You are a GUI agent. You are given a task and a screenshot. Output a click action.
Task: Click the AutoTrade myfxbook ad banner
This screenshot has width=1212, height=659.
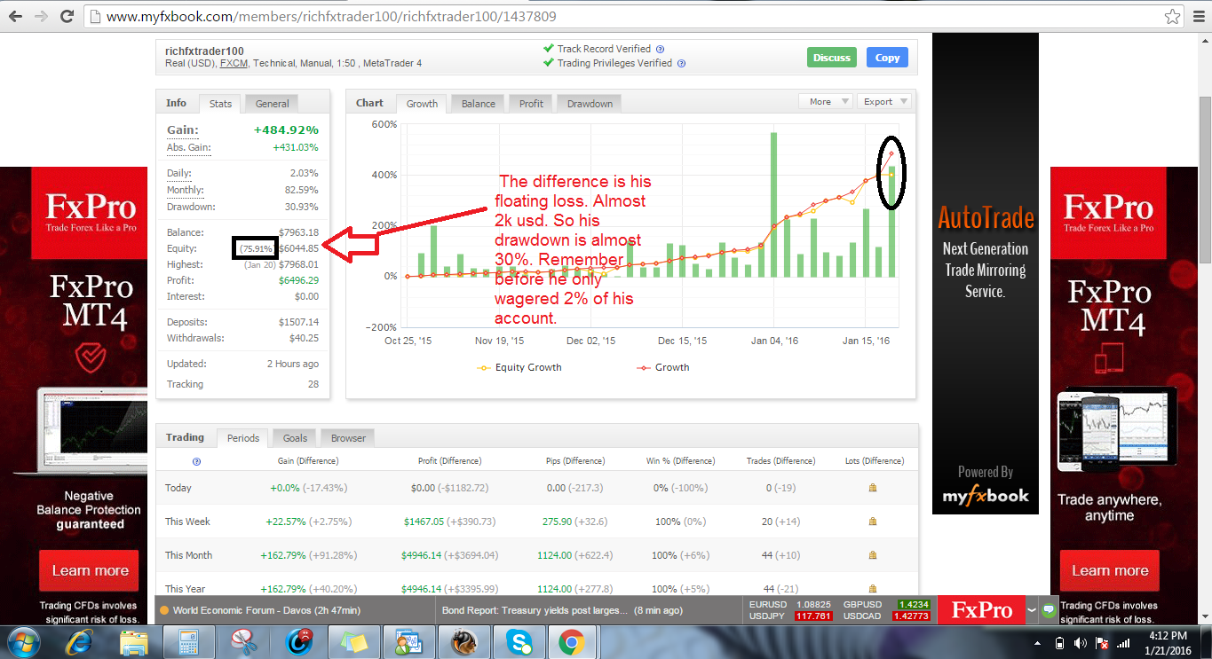pyautogui.click(x=986, y=273)
